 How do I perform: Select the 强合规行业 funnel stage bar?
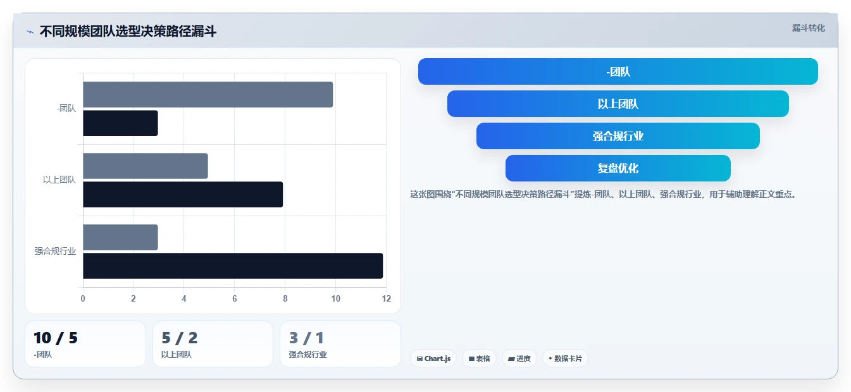click(618, 136)
